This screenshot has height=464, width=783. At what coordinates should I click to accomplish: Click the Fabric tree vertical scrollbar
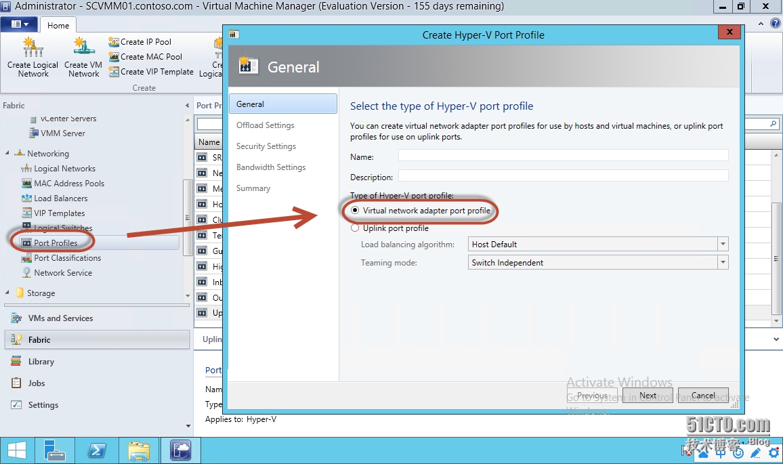pyautogui.click(x=188, y=217)
